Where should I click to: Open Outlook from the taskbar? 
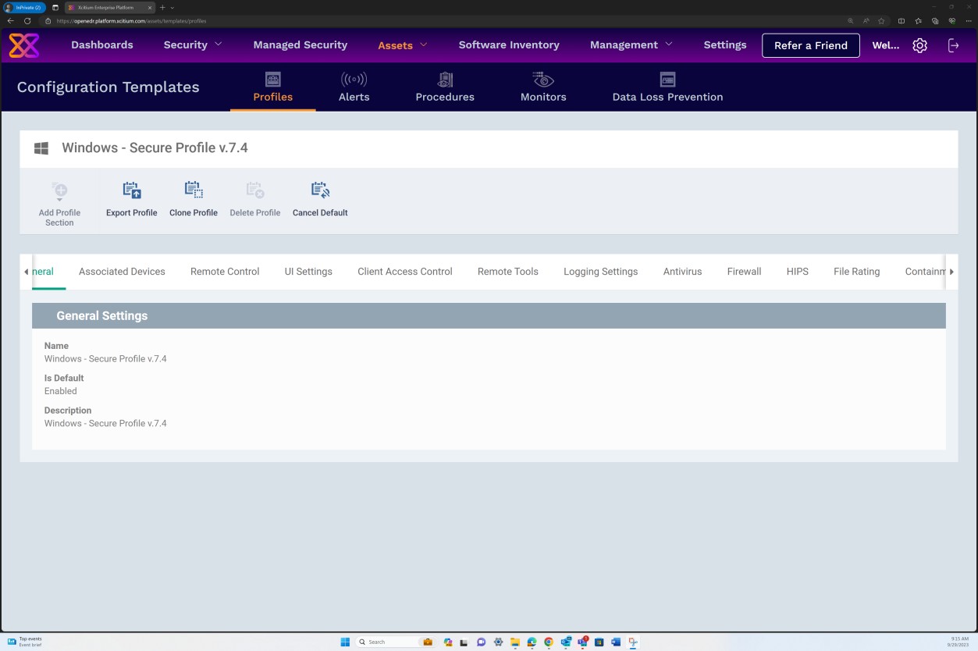564,642
